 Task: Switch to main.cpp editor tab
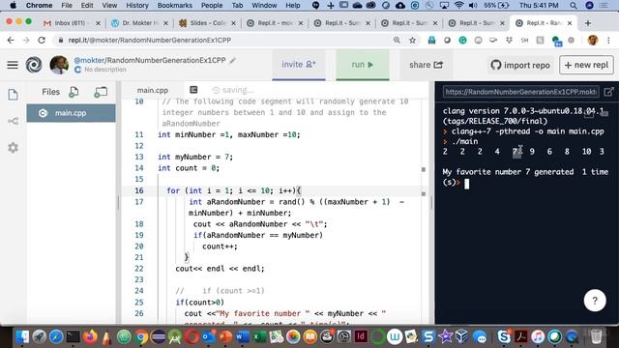(153, 90)
